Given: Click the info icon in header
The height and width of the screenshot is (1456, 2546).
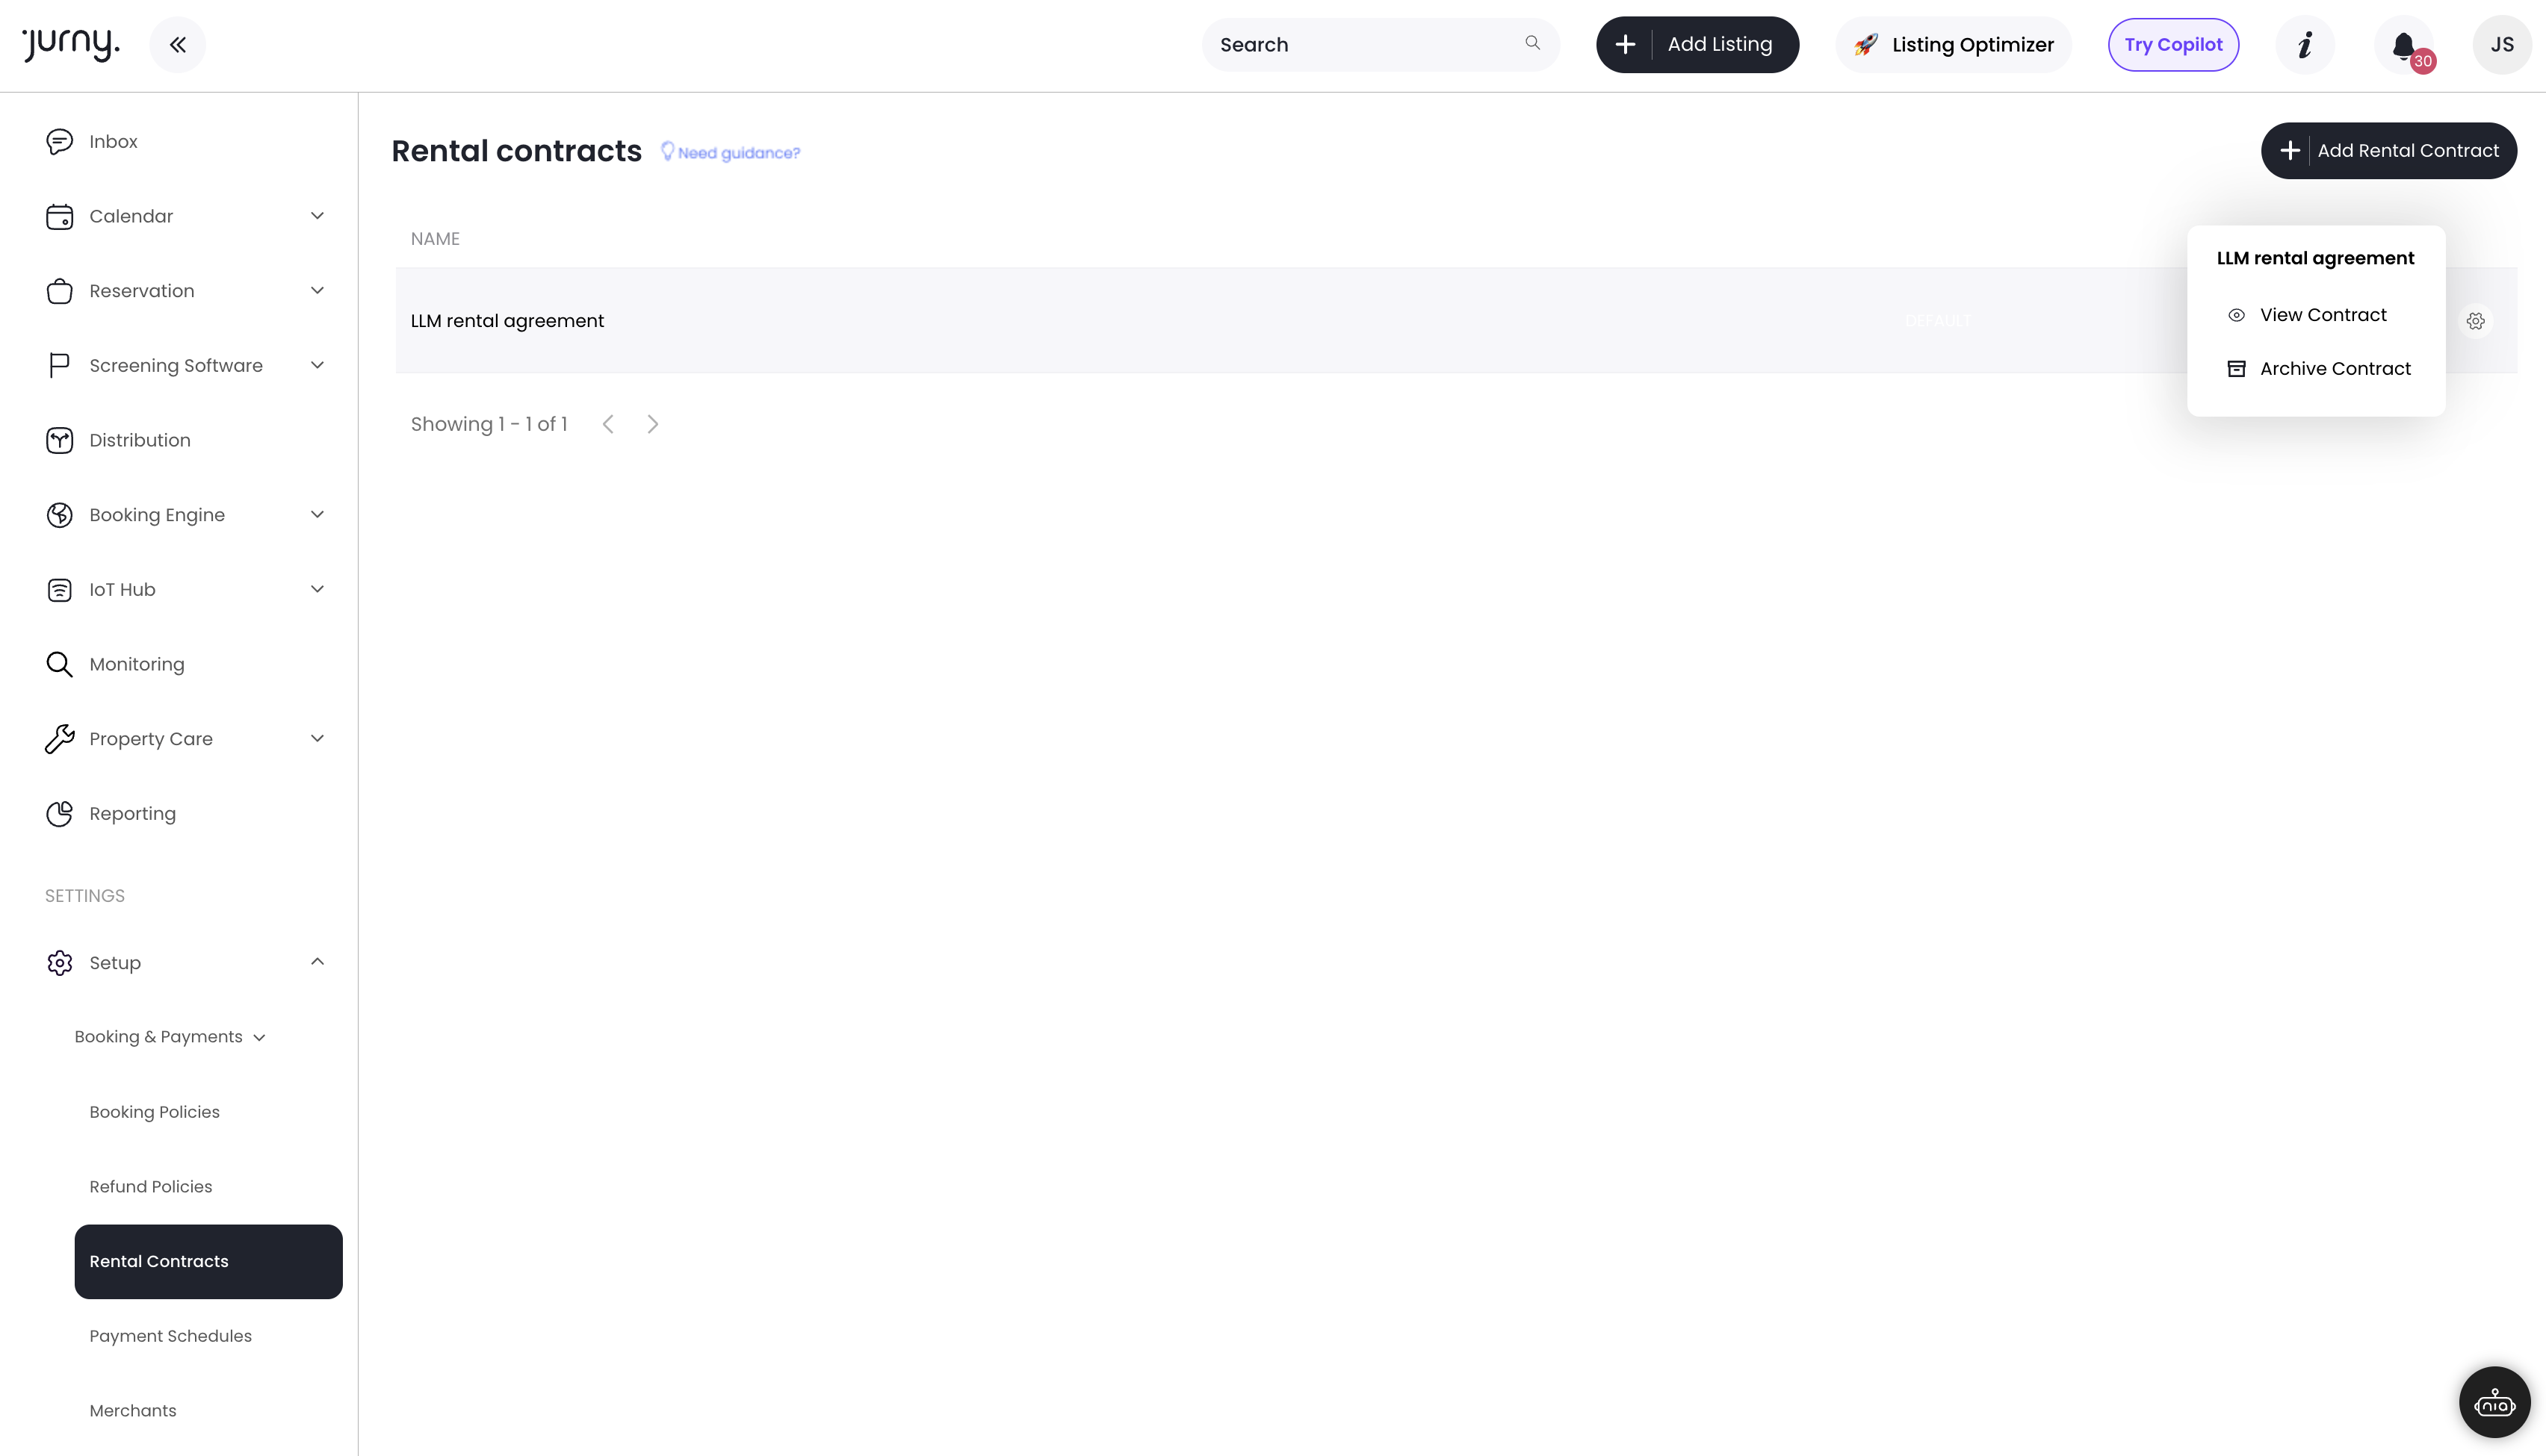Looking at the screenshot, I should (x=2305, y=45).
